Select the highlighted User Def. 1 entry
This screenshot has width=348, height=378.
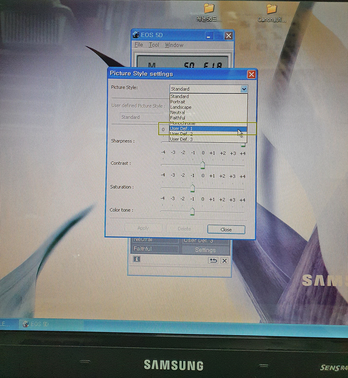tap(208, 129)
